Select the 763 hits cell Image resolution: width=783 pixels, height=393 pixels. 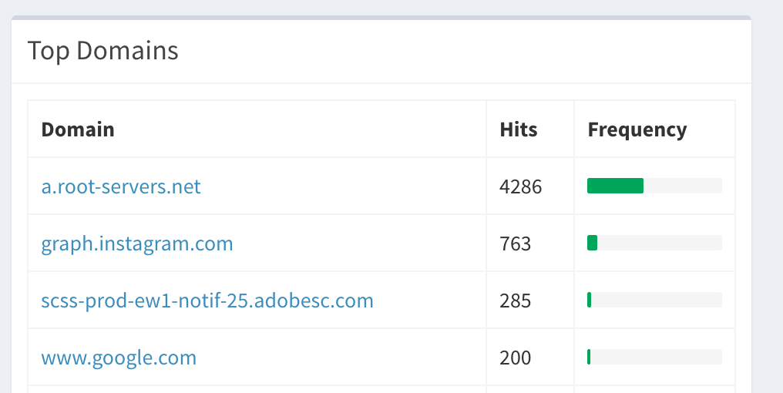point(516,244)
